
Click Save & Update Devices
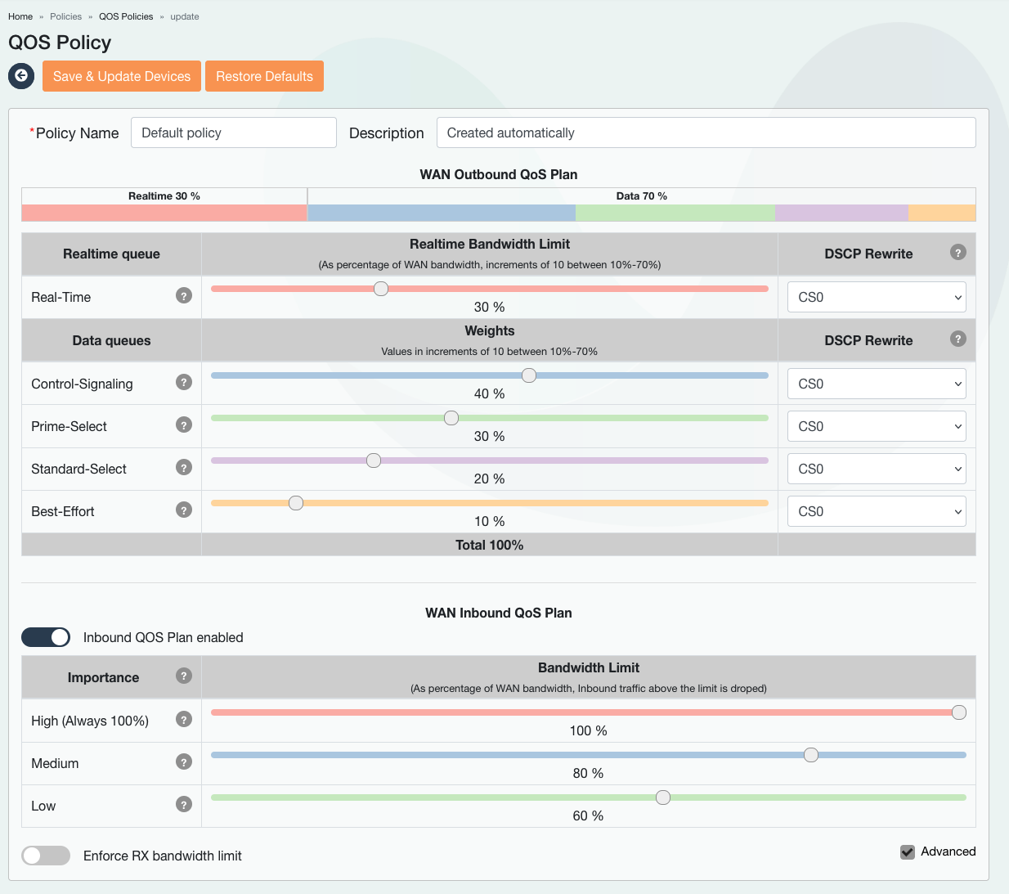(122, 76)
